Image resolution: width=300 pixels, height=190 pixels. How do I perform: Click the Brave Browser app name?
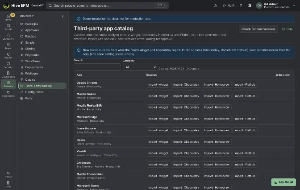tap(86, 128)
